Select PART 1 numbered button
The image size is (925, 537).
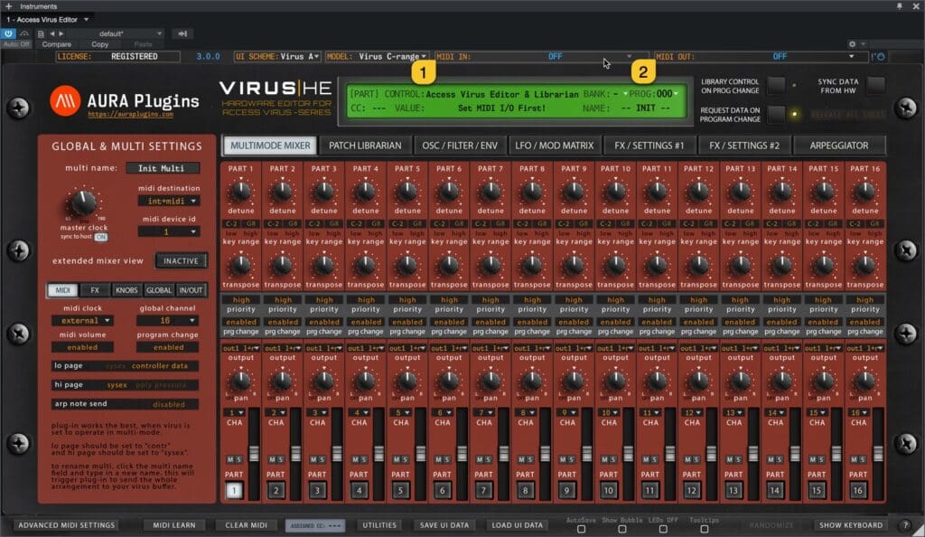pos(234,490)
